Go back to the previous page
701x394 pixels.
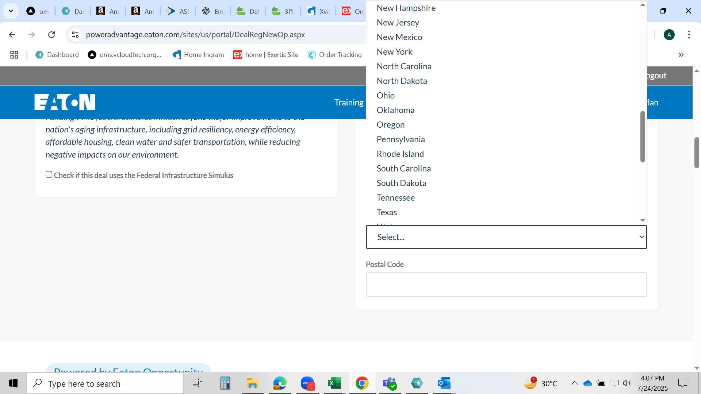[12, 35]
